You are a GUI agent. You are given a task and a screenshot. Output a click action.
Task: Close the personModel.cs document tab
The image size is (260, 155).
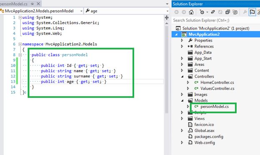(38, 4)
